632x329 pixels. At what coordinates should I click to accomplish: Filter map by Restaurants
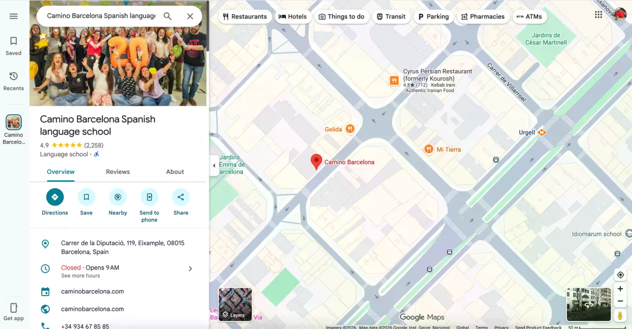(x=244, y=16)
